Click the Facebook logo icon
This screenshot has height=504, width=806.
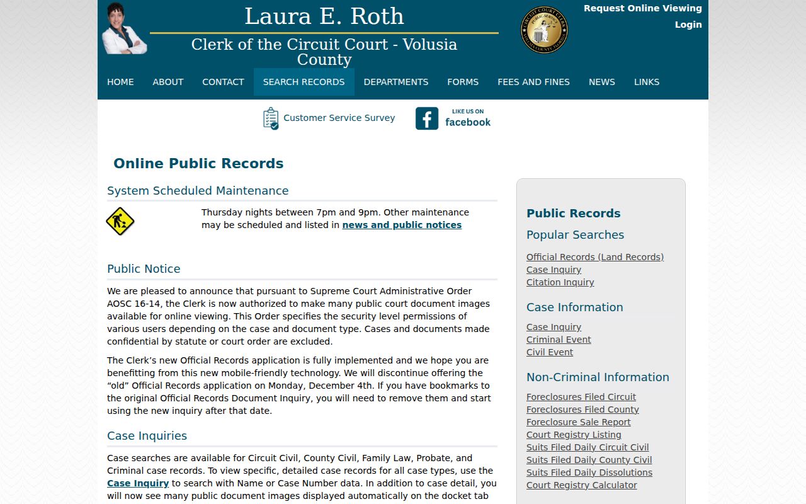427,118
